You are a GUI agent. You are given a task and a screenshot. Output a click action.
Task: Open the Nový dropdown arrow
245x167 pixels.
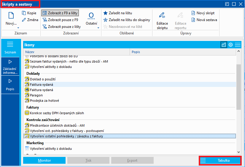(x=18, y=28)
